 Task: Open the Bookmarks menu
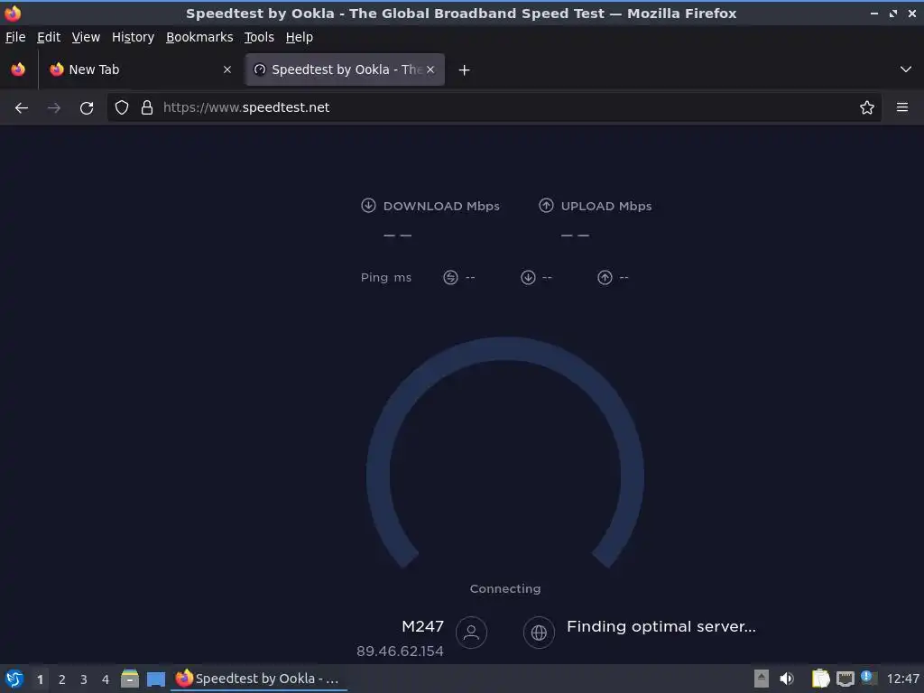[x=199, y=37]
